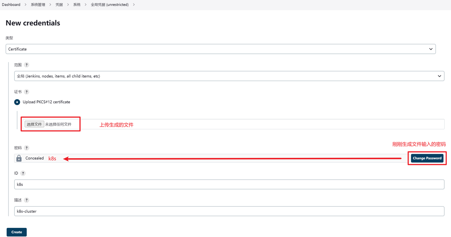This screenshot has width=451, height=237.
Task: Click the 系统 breadcrumb link
Action: click(x=76, y=5)
